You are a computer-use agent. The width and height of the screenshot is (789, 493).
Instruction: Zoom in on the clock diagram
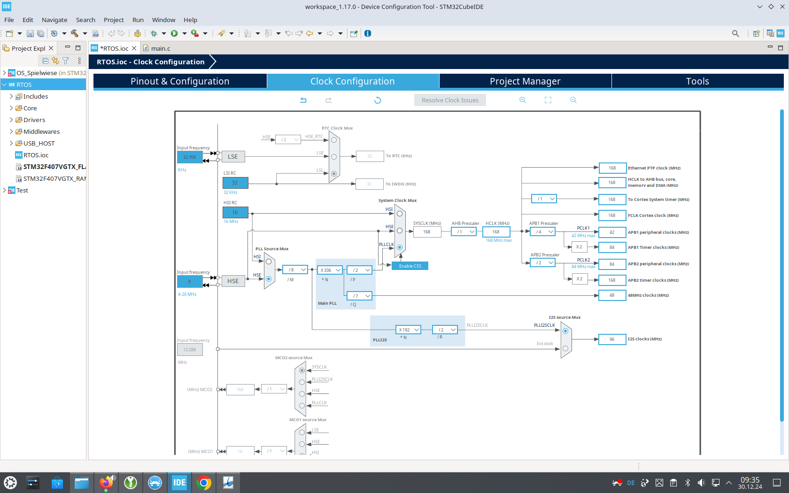(523, 100)
